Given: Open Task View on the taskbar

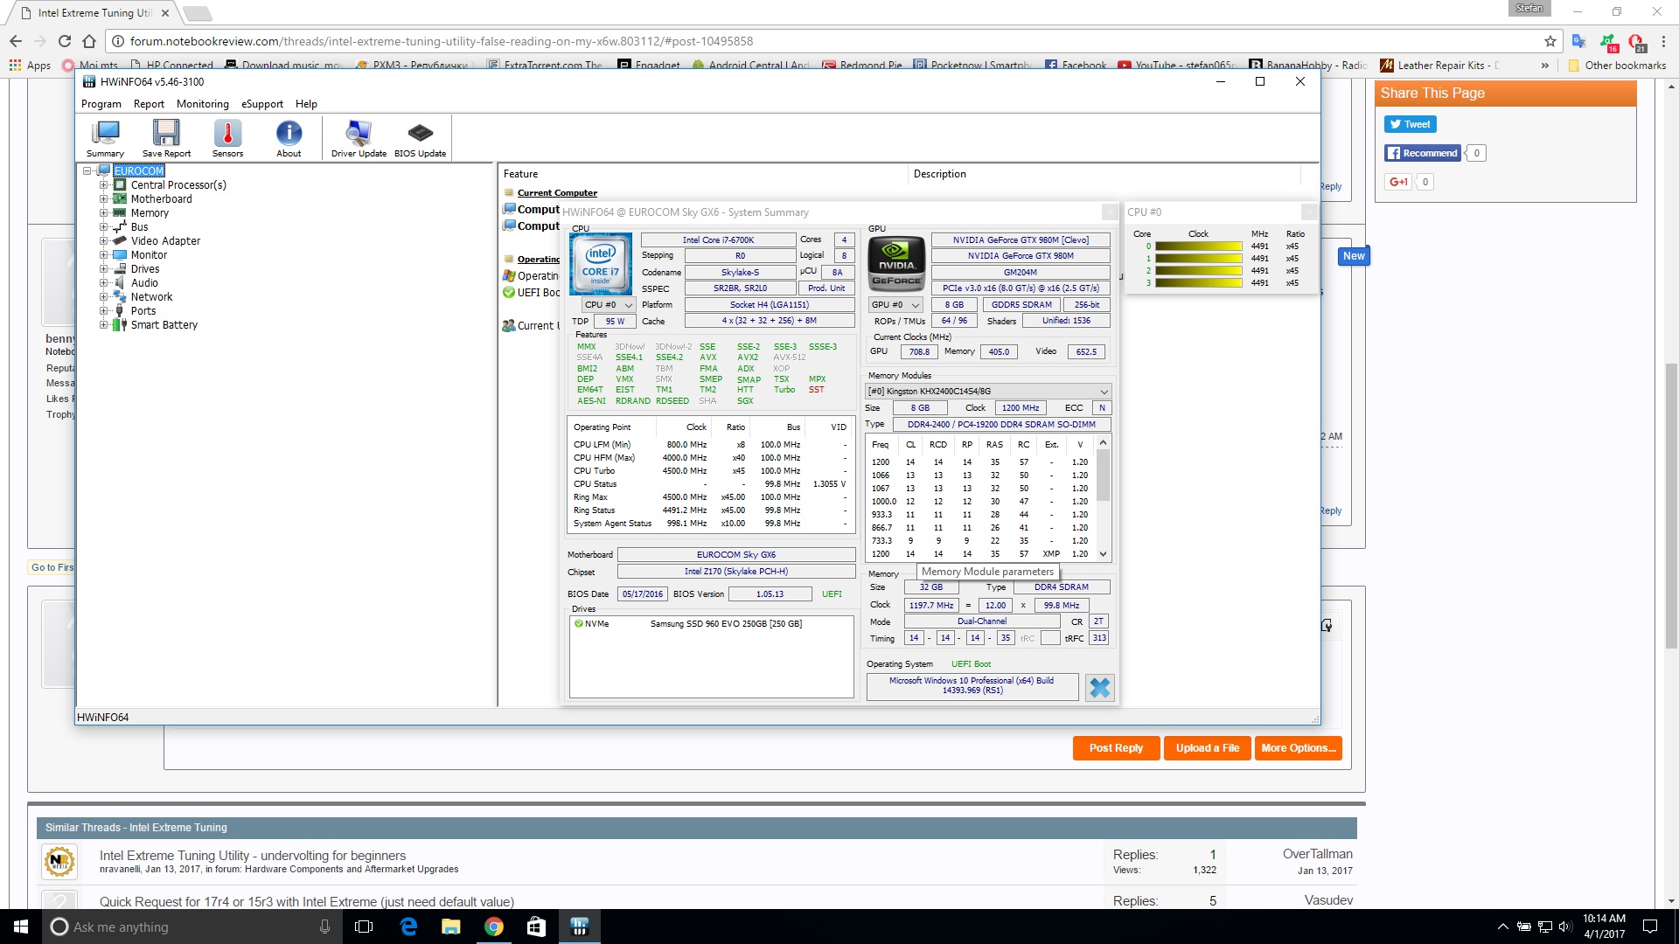Looking at the screenshot, I should click(364, 927).
